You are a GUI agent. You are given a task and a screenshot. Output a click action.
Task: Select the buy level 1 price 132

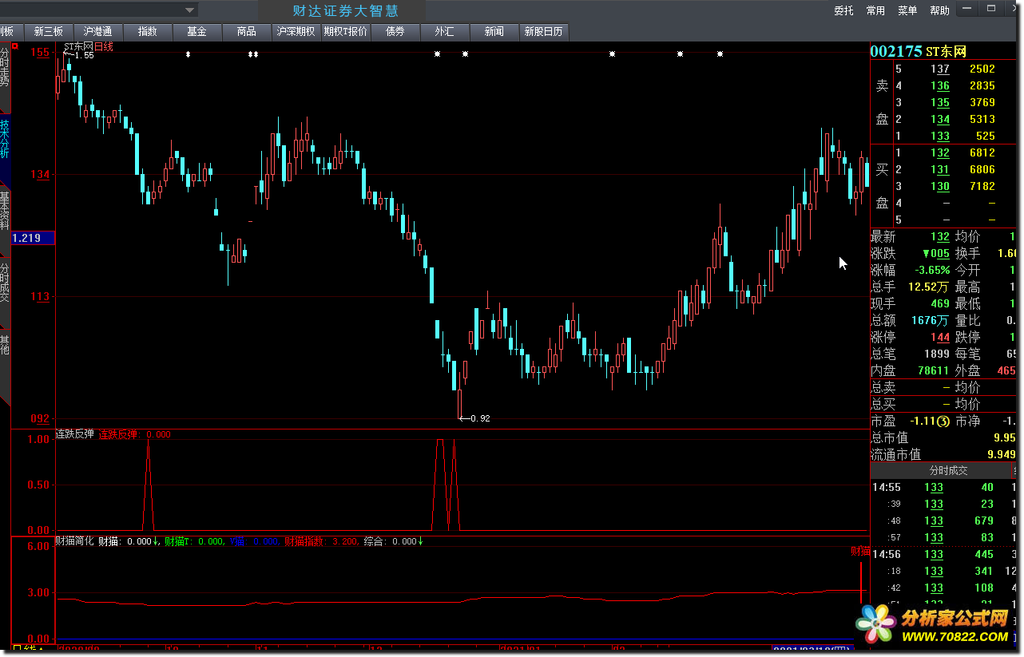[x=939, y=153]
